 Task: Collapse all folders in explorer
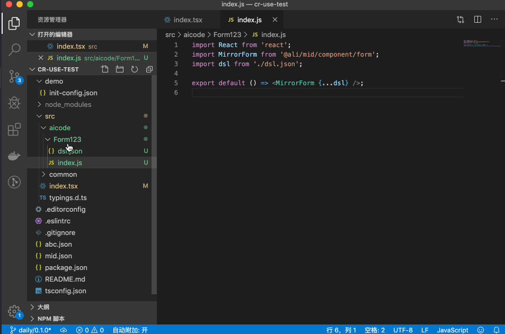(x=149, y=69)
